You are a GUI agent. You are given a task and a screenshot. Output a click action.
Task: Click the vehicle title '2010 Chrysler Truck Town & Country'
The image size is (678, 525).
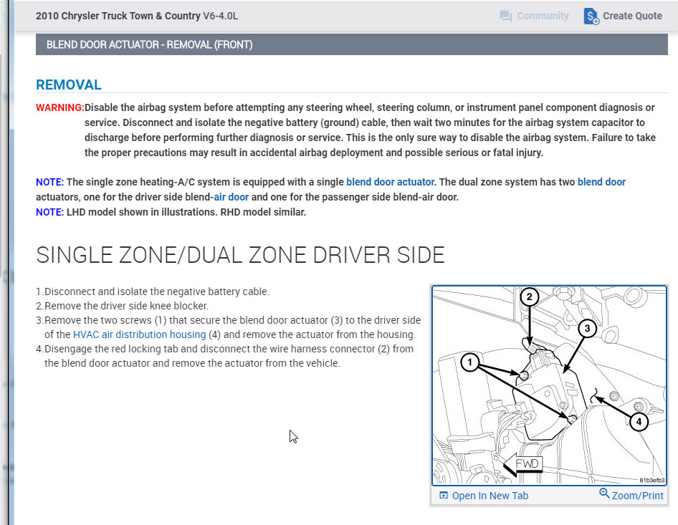click(x=118, y=16)
